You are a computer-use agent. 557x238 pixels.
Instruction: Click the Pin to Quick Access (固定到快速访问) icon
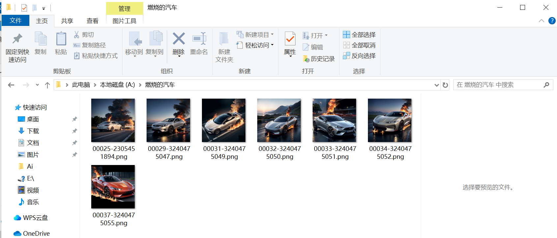tap(17, 39)
